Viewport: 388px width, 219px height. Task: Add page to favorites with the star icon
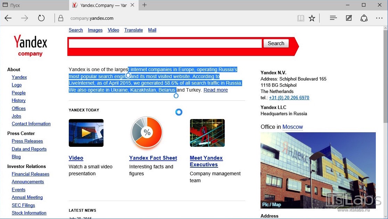pyautogui.click(x=312, y=18)
